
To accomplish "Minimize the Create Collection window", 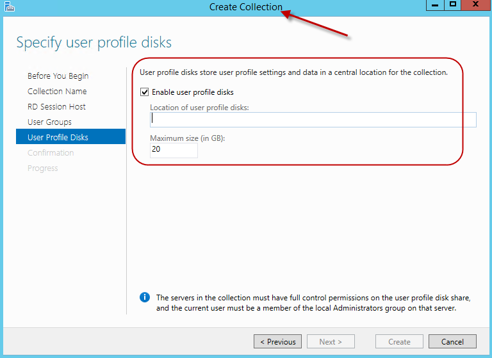I will pos(435,5).
